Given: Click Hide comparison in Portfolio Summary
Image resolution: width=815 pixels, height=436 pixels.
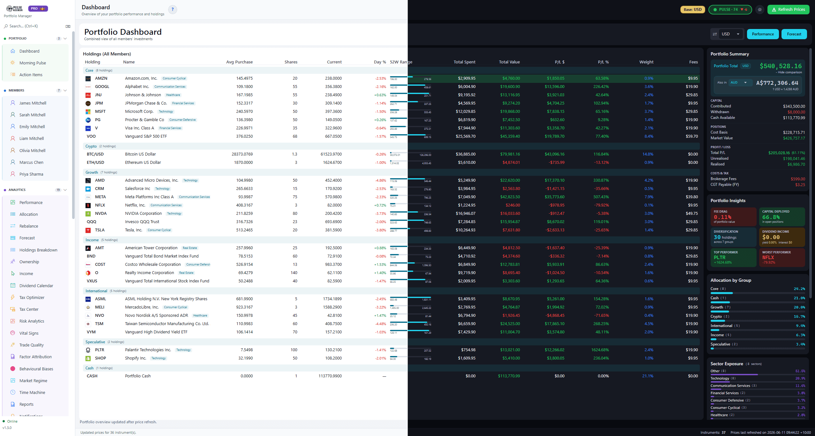Looking at the screenshot, I should coord(789,72).
